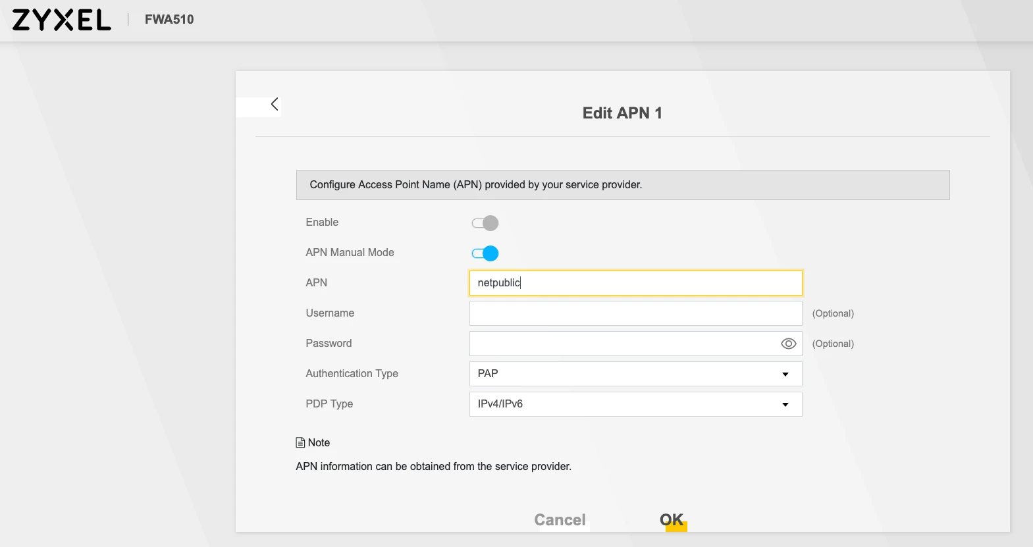
Task: Click the Zyxel logo
Action: click(x=61, y=20)
